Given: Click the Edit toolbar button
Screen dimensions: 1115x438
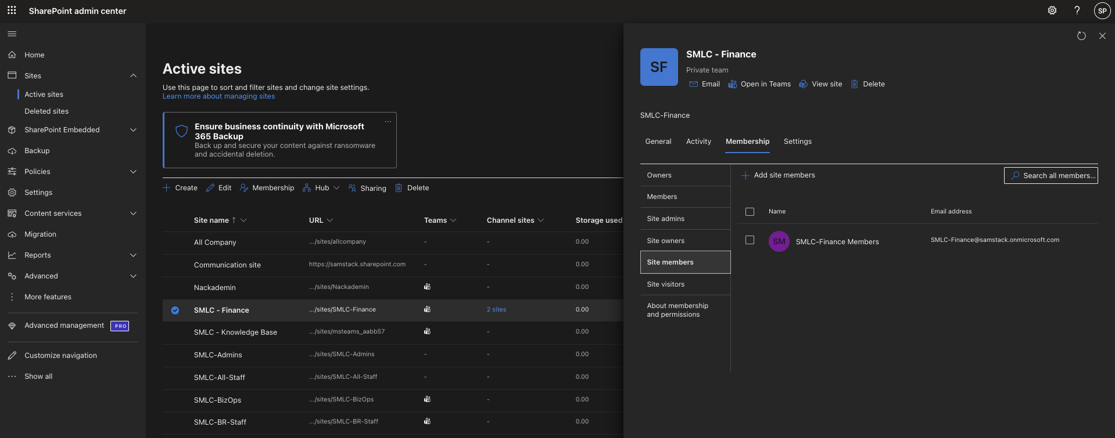Looking at the screenshot, I should click(218, 188).
